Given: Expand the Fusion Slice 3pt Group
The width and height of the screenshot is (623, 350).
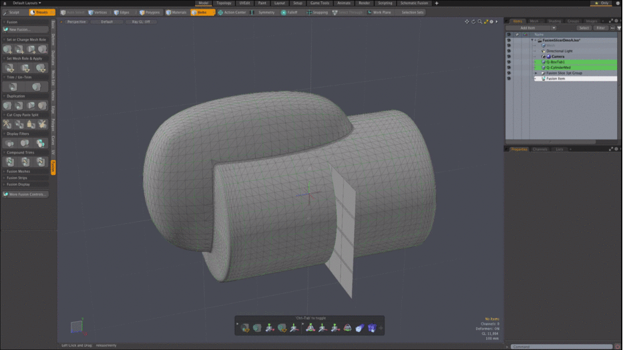Looking at the screenshot, I should [536, 73].
